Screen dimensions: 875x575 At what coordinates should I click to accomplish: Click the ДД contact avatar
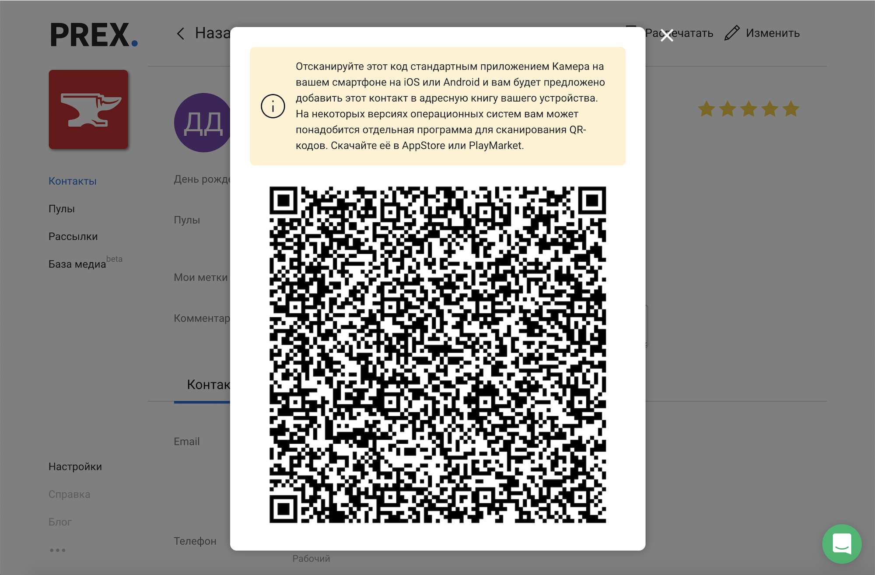(203, 123)
